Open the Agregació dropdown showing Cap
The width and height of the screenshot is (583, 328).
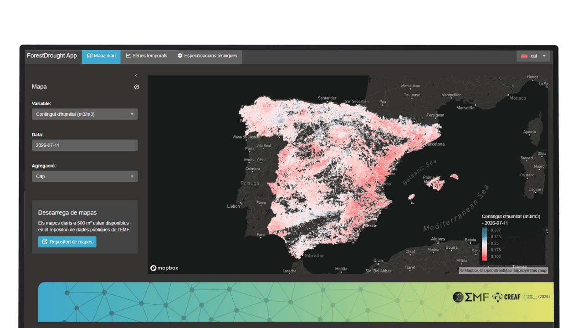tap(85, 176)
